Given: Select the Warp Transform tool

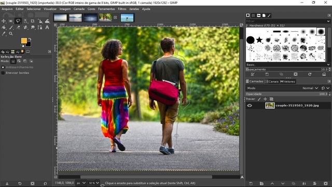Looking at the screenshot, I should coord(47,21).
